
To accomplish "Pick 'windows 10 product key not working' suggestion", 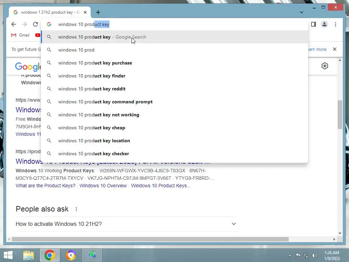I will tap(174, 115).
